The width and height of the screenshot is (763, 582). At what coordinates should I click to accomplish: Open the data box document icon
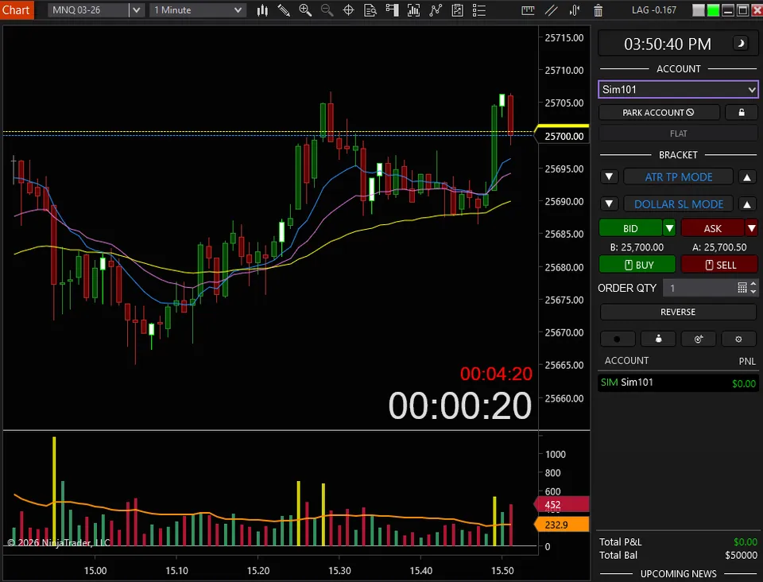click(x=370, y=10)
